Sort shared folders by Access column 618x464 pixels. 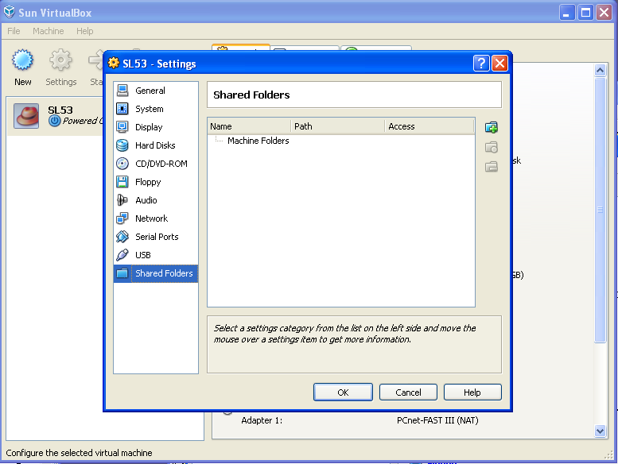click(x=429, y=126)
